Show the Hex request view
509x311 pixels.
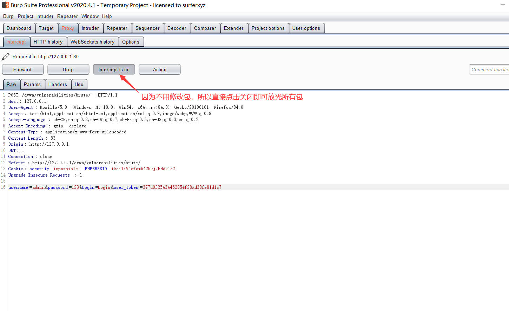79,84
